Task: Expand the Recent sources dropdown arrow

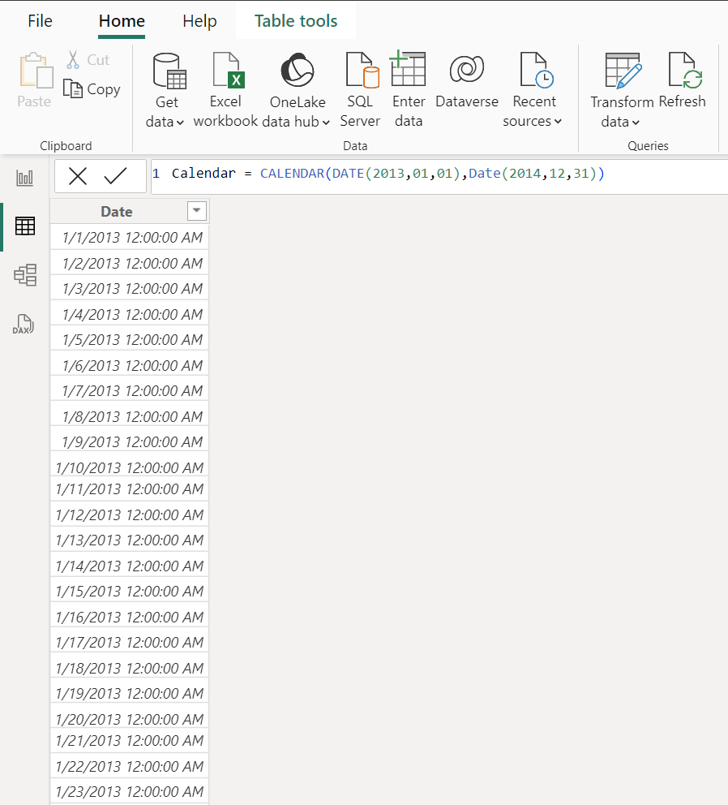Action: (x=558, y=122)
